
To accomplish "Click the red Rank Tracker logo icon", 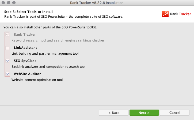I will pyautogui.click(x=165, y=14).
